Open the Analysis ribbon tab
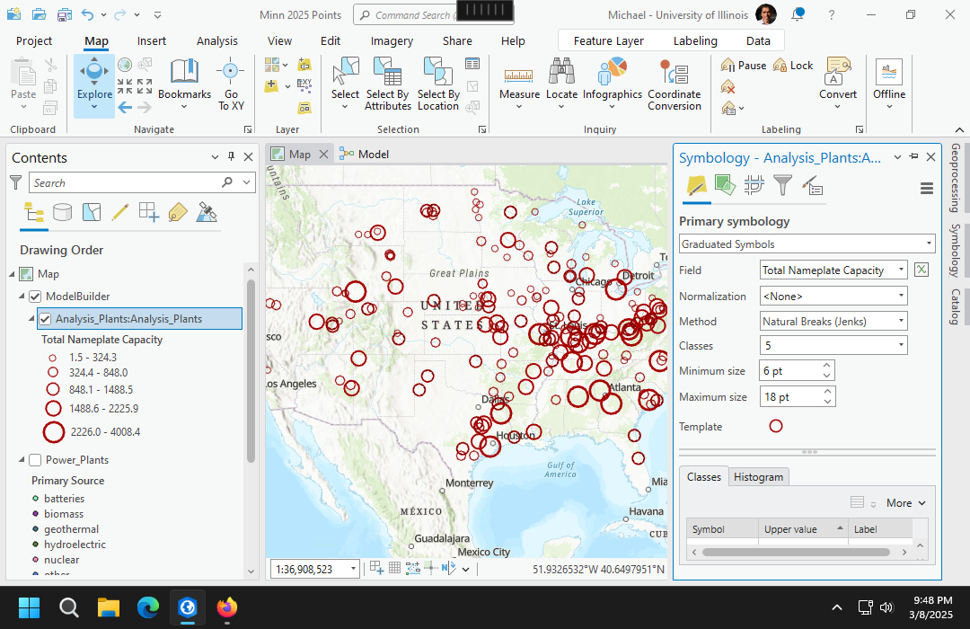 click(x=217, y=40)
